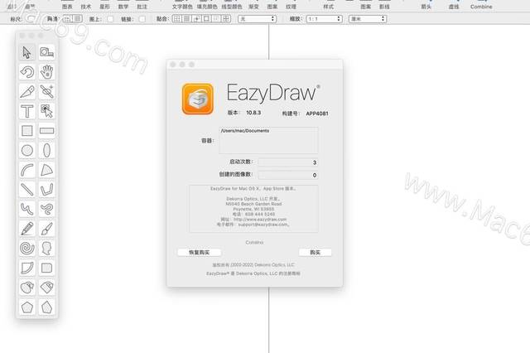Open the 数学 toolbar item
This screenshot has height=353, width=530.
123,5
